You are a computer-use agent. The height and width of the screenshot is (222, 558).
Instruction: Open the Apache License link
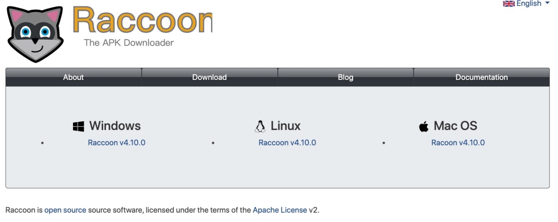[x=280, y=210]
